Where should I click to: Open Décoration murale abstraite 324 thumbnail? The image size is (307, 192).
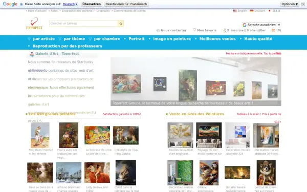[237, 135]
